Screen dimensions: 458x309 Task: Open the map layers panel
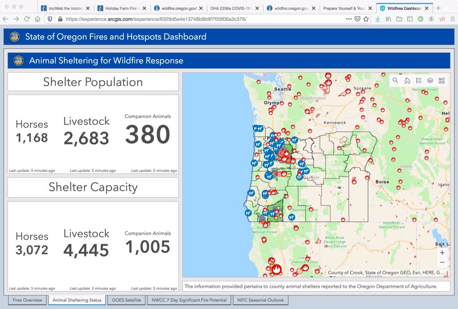coord(430,80)
